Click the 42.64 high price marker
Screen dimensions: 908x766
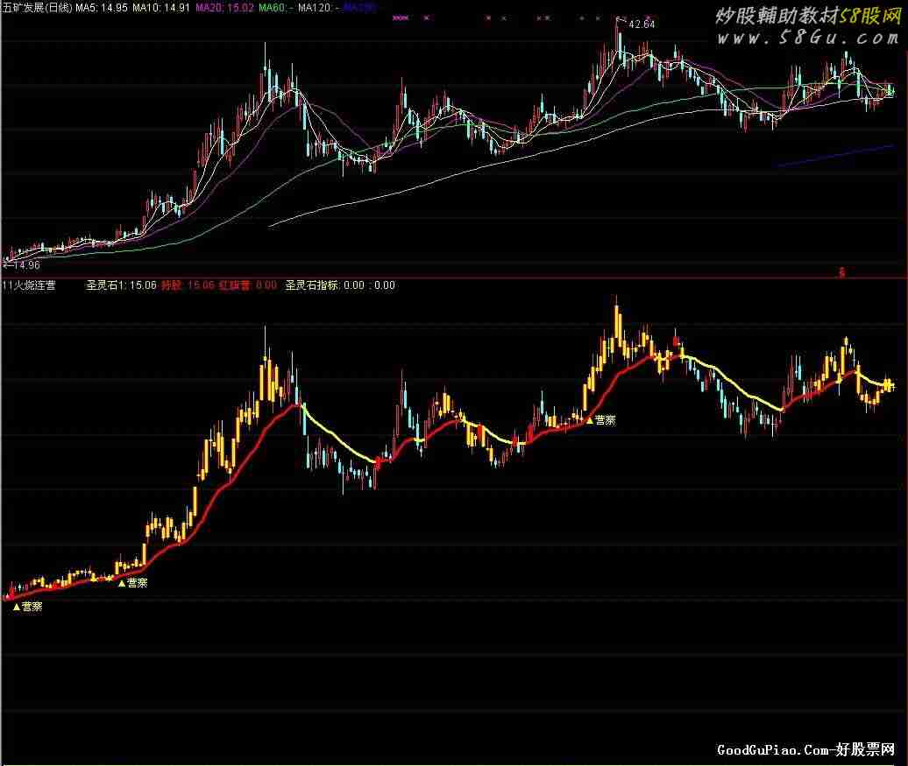[x=641, y=25]
